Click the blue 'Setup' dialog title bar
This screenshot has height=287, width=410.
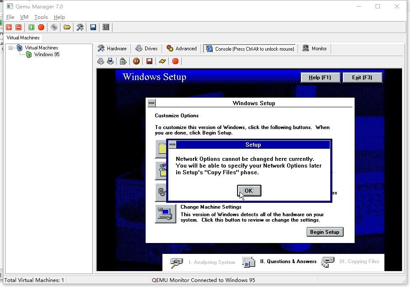pos(253,145)
